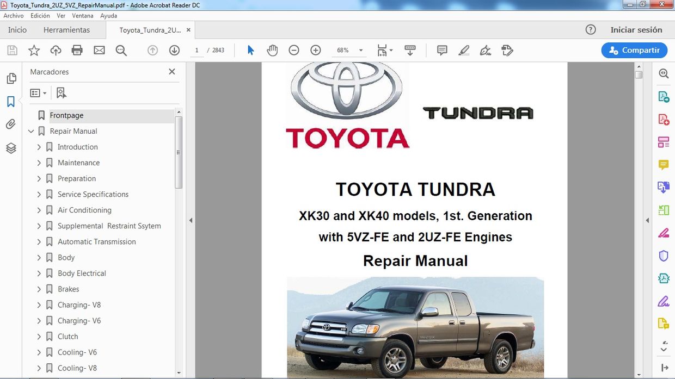Print the document with printer icon
The width and height of the screenshot is (675, 379).
click(77, 51)
